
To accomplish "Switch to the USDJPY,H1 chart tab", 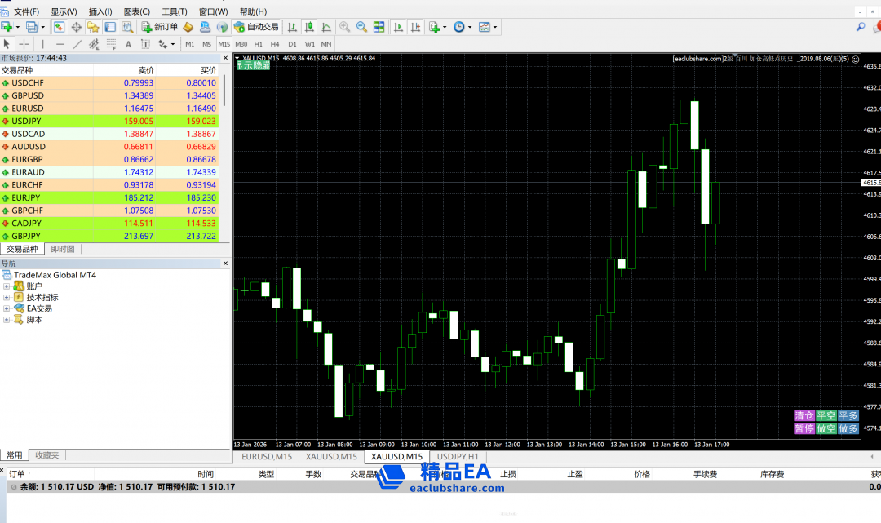I will pos(458,457).
